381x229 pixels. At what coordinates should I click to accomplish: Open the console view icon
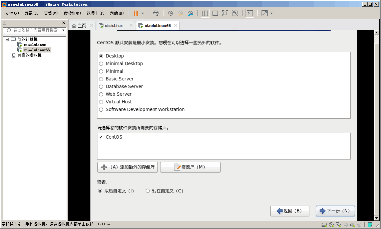(x=250, y=13)
